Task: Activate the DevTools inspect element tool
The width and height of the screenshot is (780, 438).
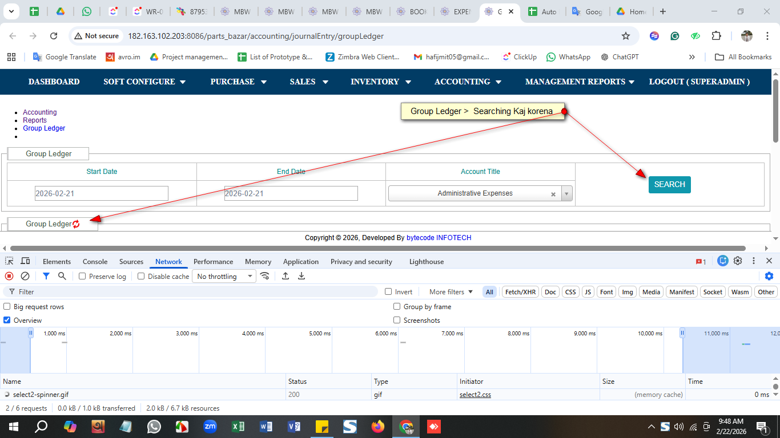Action: click(x=9, y=261)
